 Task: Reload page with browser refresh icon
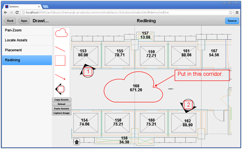pyautogui.click(x=17, y=12)
